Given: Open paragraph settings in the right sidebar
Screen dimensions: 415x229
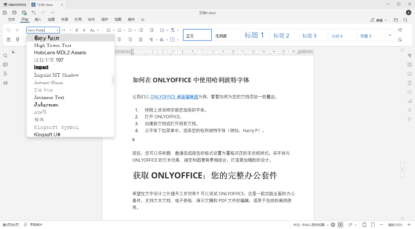Looking at the screenshot, I should coord(409,55).
